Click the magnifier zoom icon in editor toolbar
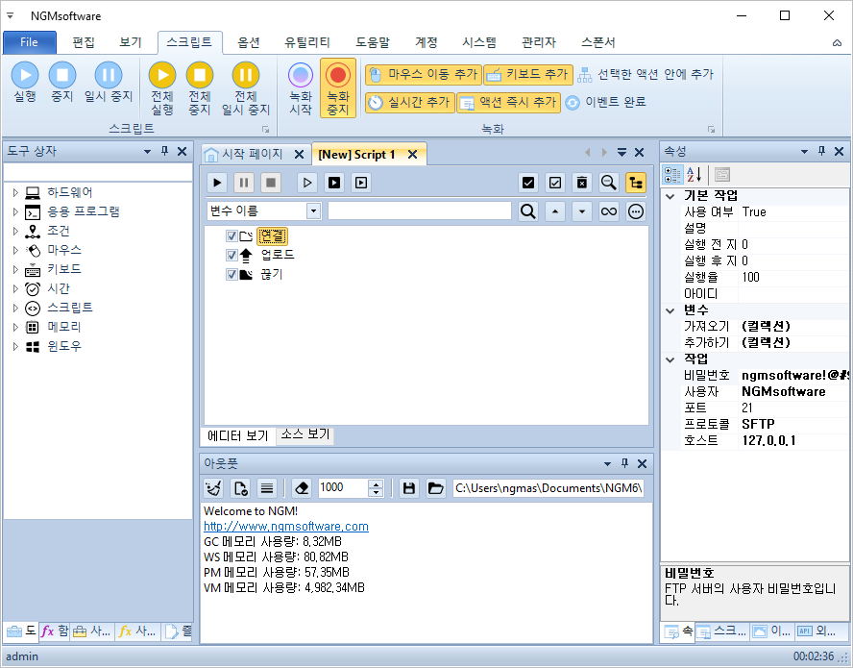Image resolution: width=853 pixels, height=668 pixels. pos(609,183)
